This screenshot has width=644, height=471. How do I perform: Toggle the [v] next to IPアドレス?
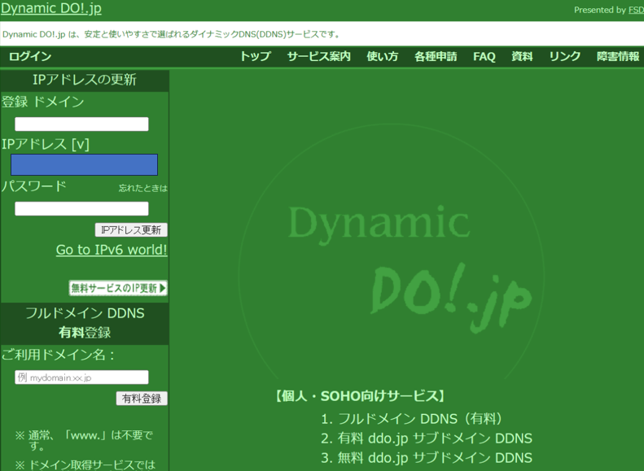81,145
